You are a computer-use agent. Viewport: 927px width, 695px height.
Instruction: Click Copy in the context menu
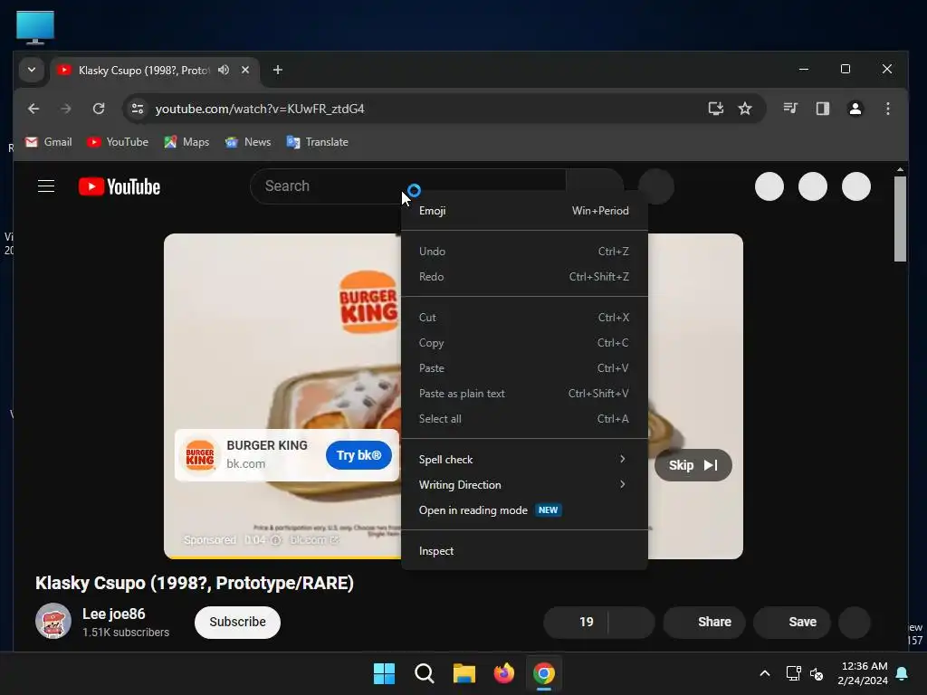pos(524,343)
